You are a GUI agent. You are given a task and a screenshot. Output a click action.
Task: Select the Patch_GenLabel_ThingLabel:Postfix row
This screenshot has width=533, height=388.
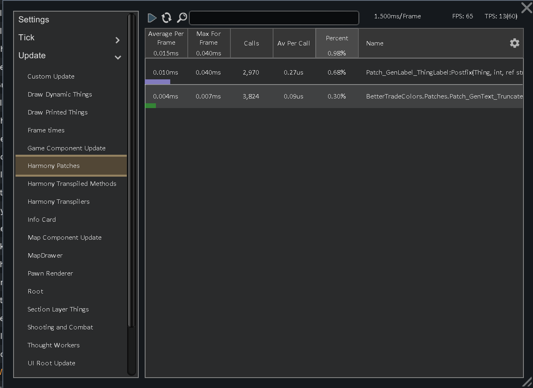[334, 72]
